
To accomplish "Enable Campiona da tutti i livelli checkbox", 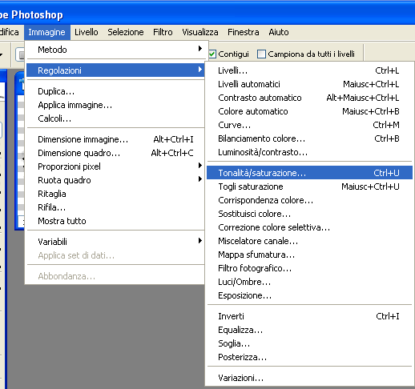I will pyautogui.click(x=261, y=54).
